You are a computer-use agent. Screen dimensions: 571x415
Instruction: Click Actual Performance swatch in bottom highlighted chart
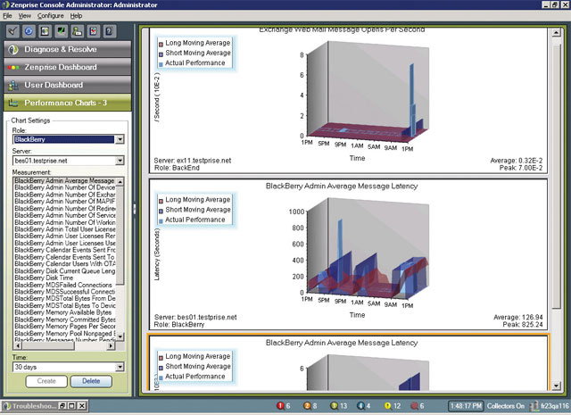point(161,378)
